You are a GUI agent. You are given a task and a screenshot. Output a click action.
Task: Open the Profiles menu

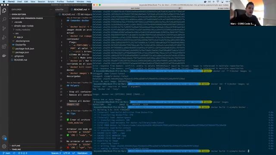[x=60, y=2]
